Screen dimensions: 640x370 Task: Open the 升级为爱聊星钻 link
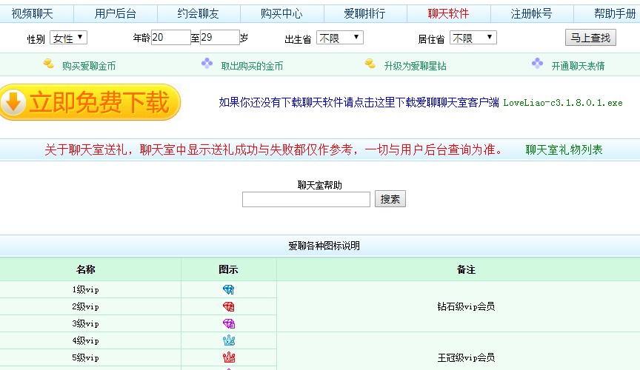[415, 66]
